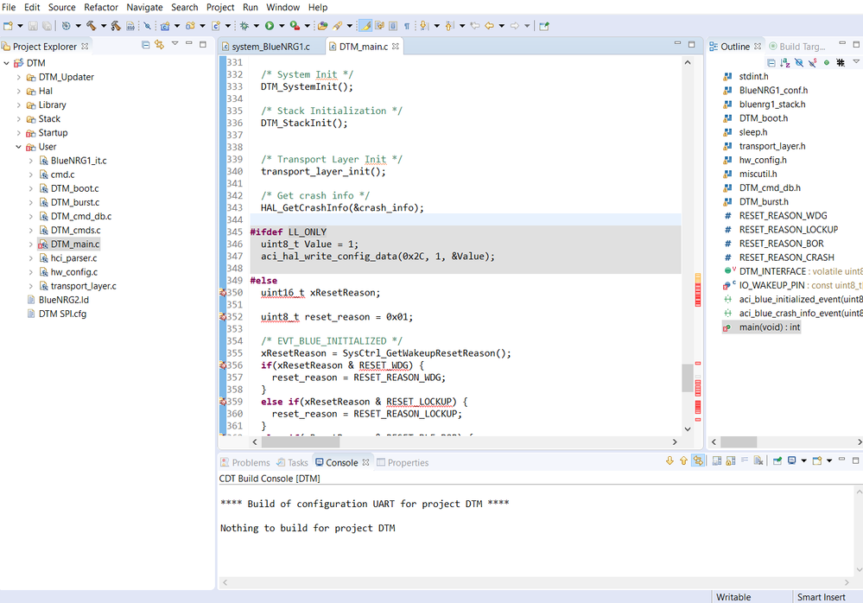This screenshot has height=603, width=863.
Task: Click the Smart Insert status bar field
Action: [822, 597]
